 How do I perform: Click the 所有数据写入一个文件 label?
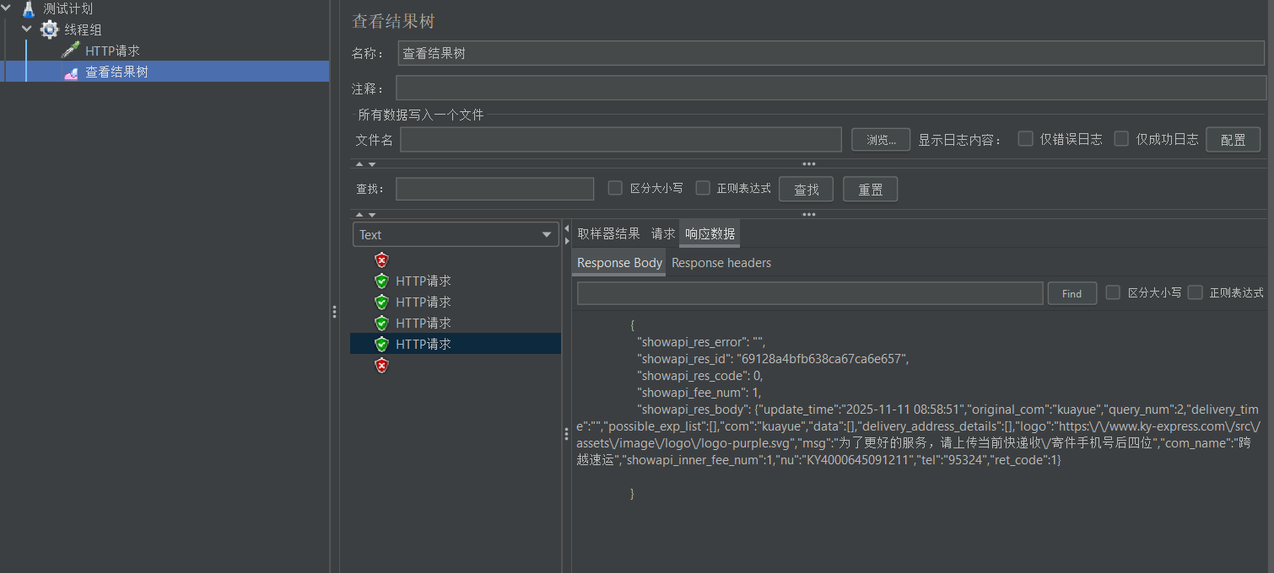point(421,115)
